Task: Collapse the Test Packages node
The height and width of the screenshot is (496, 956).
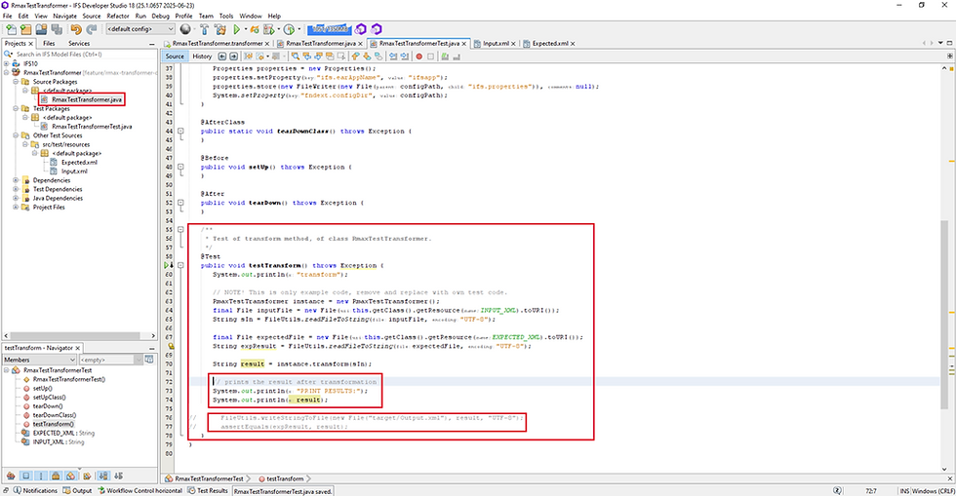Action: pyautogui.click(x=16, y=108)
